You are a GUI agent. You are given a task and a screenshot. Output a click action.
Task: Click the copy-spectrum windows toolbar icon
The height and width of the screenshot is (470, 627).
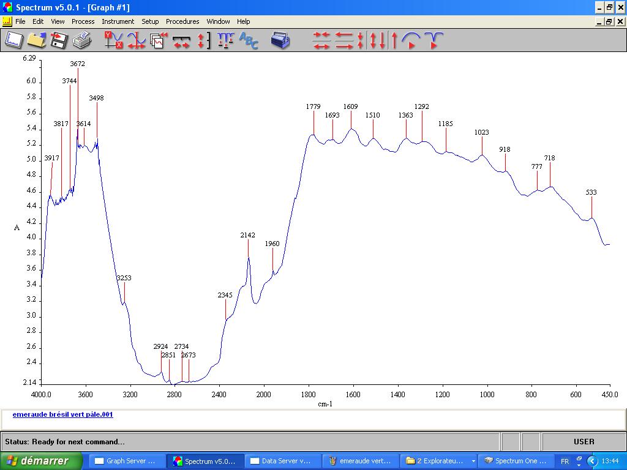pos(159,40)
